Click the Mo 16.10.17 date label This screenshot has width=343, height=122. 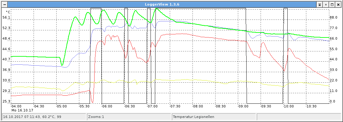point(22,110)
